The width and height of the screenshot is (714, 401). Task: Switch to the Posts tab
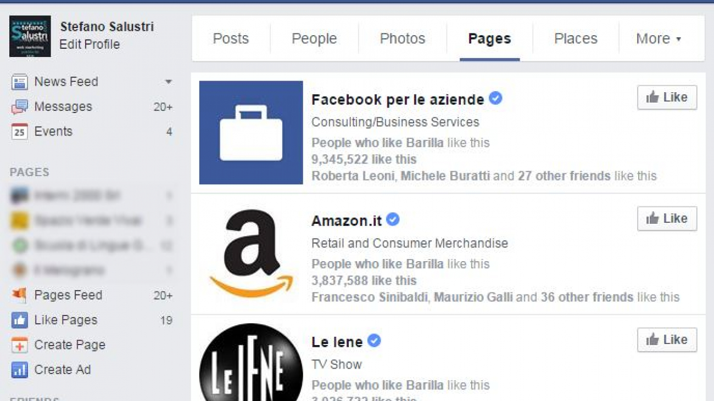point(231,39)
